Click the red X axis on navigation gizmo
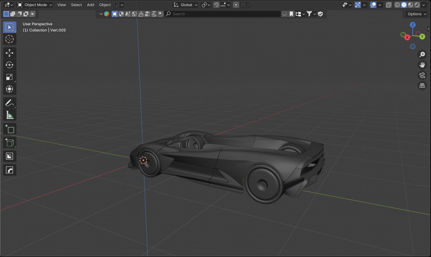Image resolution: width=431 pixels, height=257 pixels. point(407,37)
